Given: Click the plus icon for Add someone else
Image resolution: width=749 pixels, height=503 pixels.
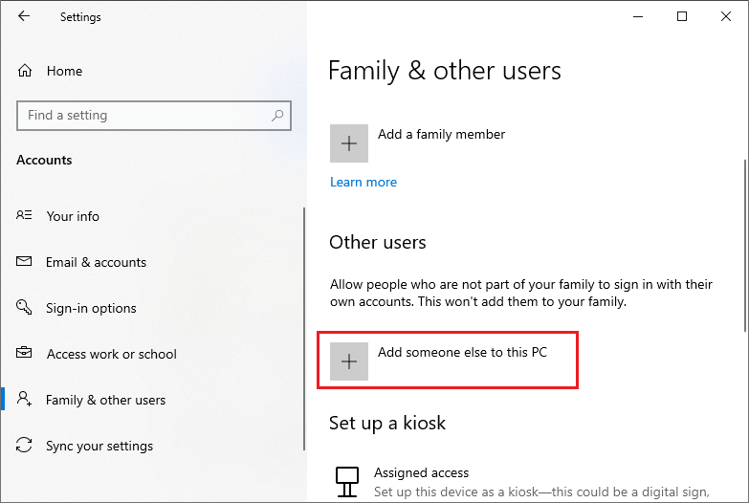Looking at the screenshot, I should 349,361.
